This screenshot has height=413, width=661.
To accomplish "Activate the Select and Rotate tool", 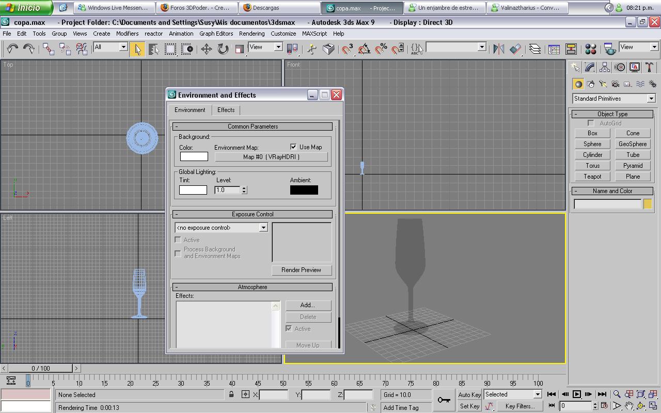I will (x=223, y=49).
